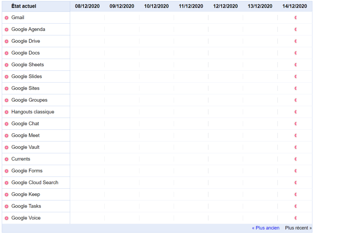
Task: Click the Google Vault status dot
Action: click(x=6, y=147)
